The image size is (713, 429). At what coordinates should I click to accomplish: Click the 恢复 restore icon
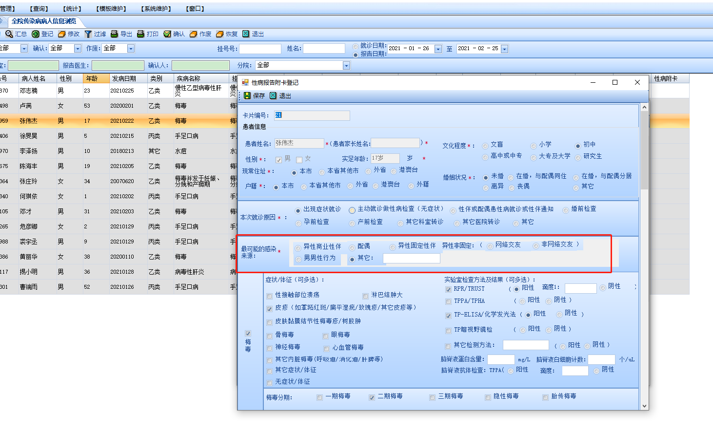pyautogui.click(x=220, y=34)
